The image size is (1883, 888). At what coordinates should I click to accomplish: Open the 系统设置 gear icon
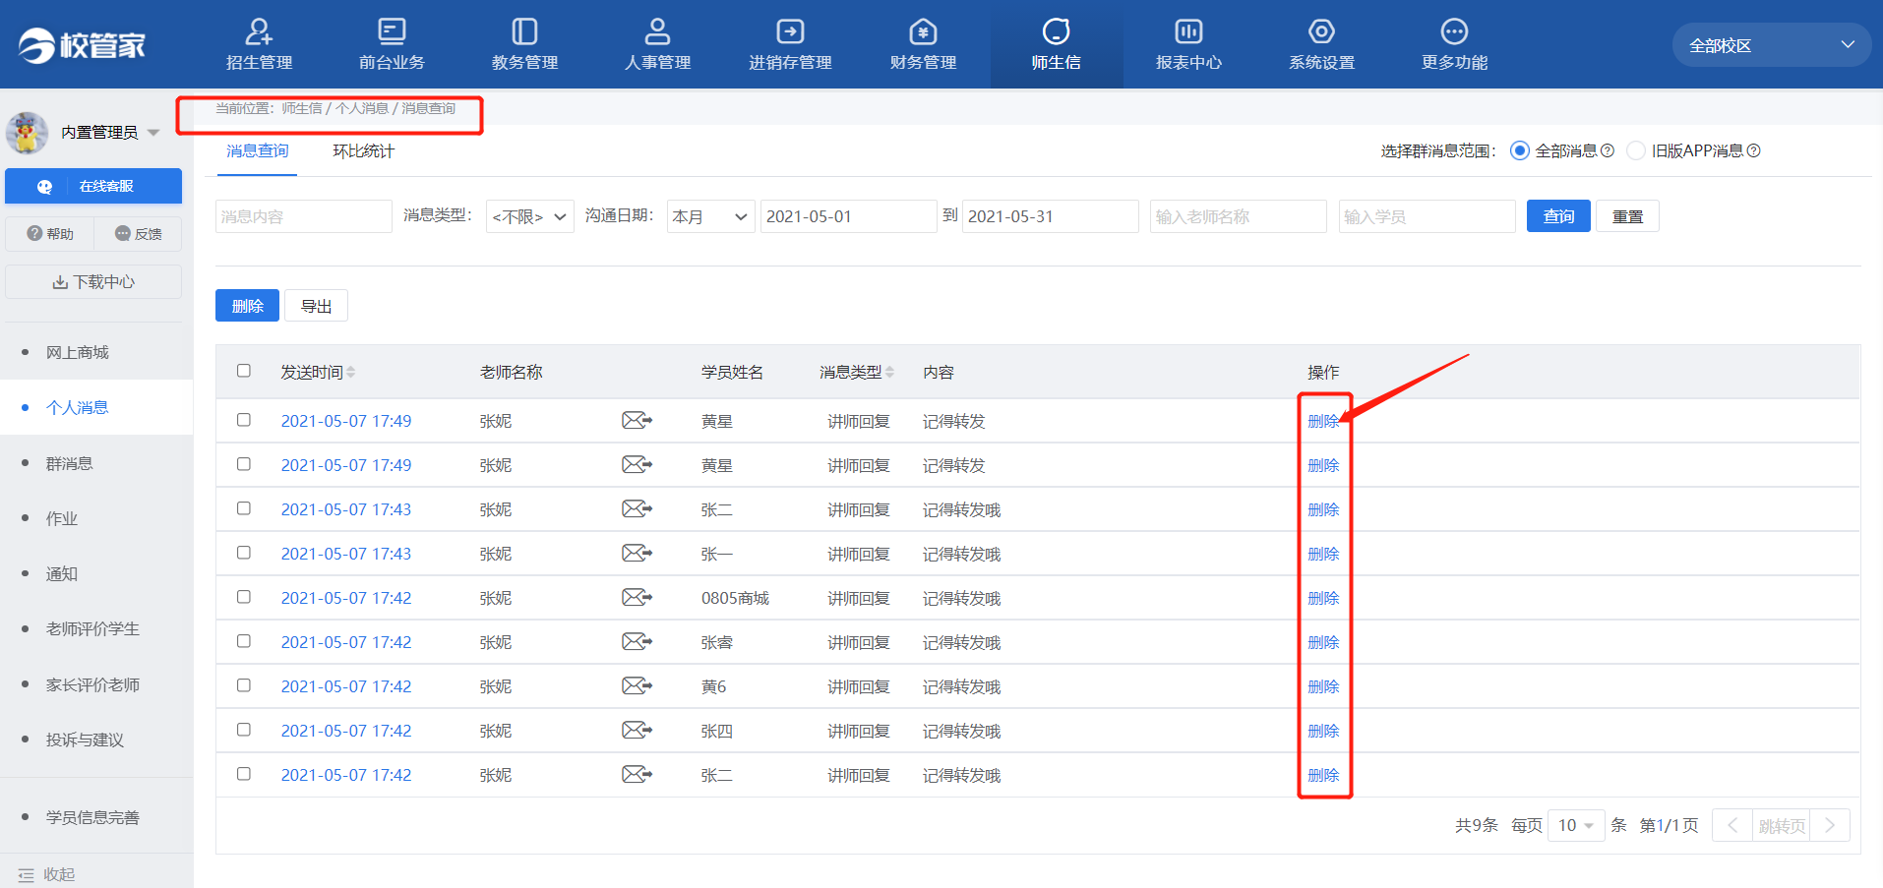1321,32
